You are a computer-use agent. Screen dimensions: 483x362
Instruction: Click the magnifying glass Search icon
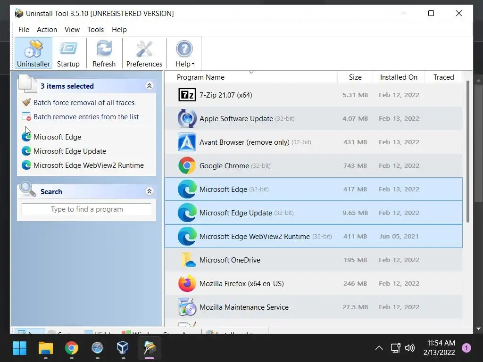(27, 189)
